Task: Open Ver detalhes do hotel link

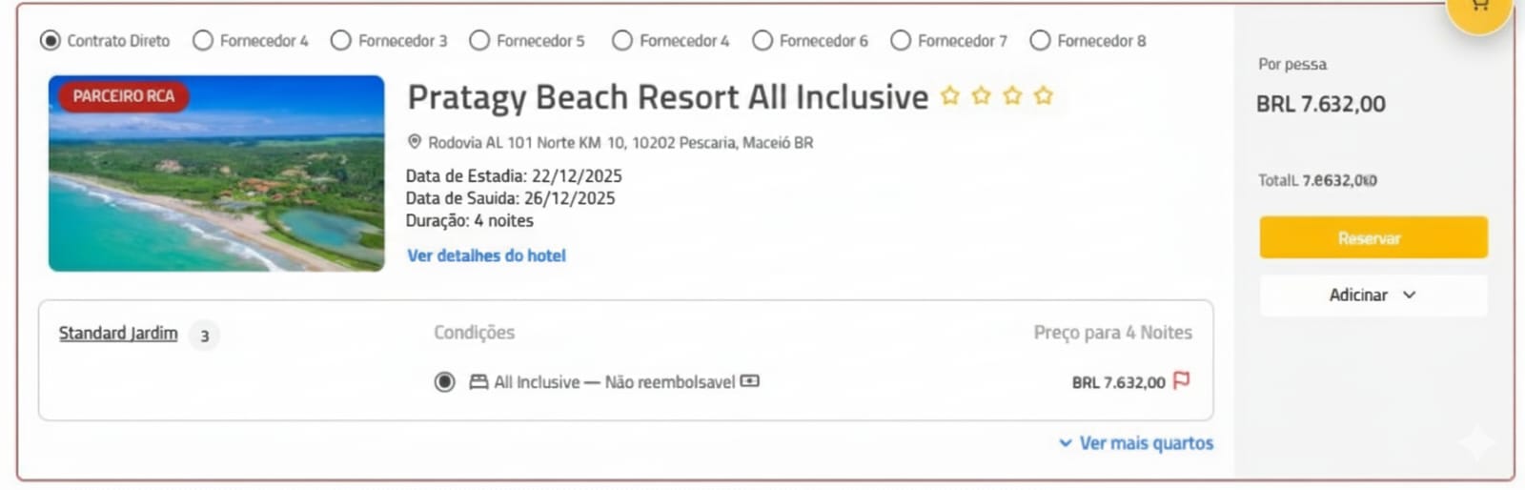Action: coord(486,255)
